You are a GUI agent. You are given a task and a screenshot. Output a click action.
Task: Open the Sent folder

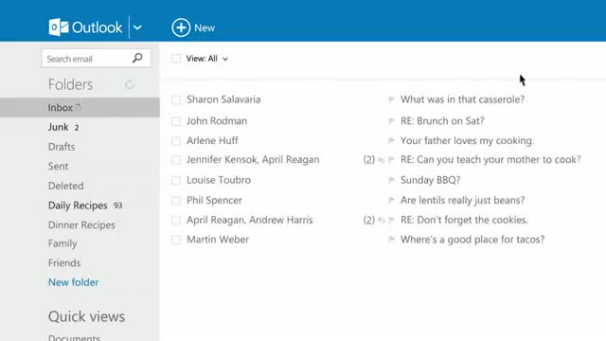[x=58, y=167]
